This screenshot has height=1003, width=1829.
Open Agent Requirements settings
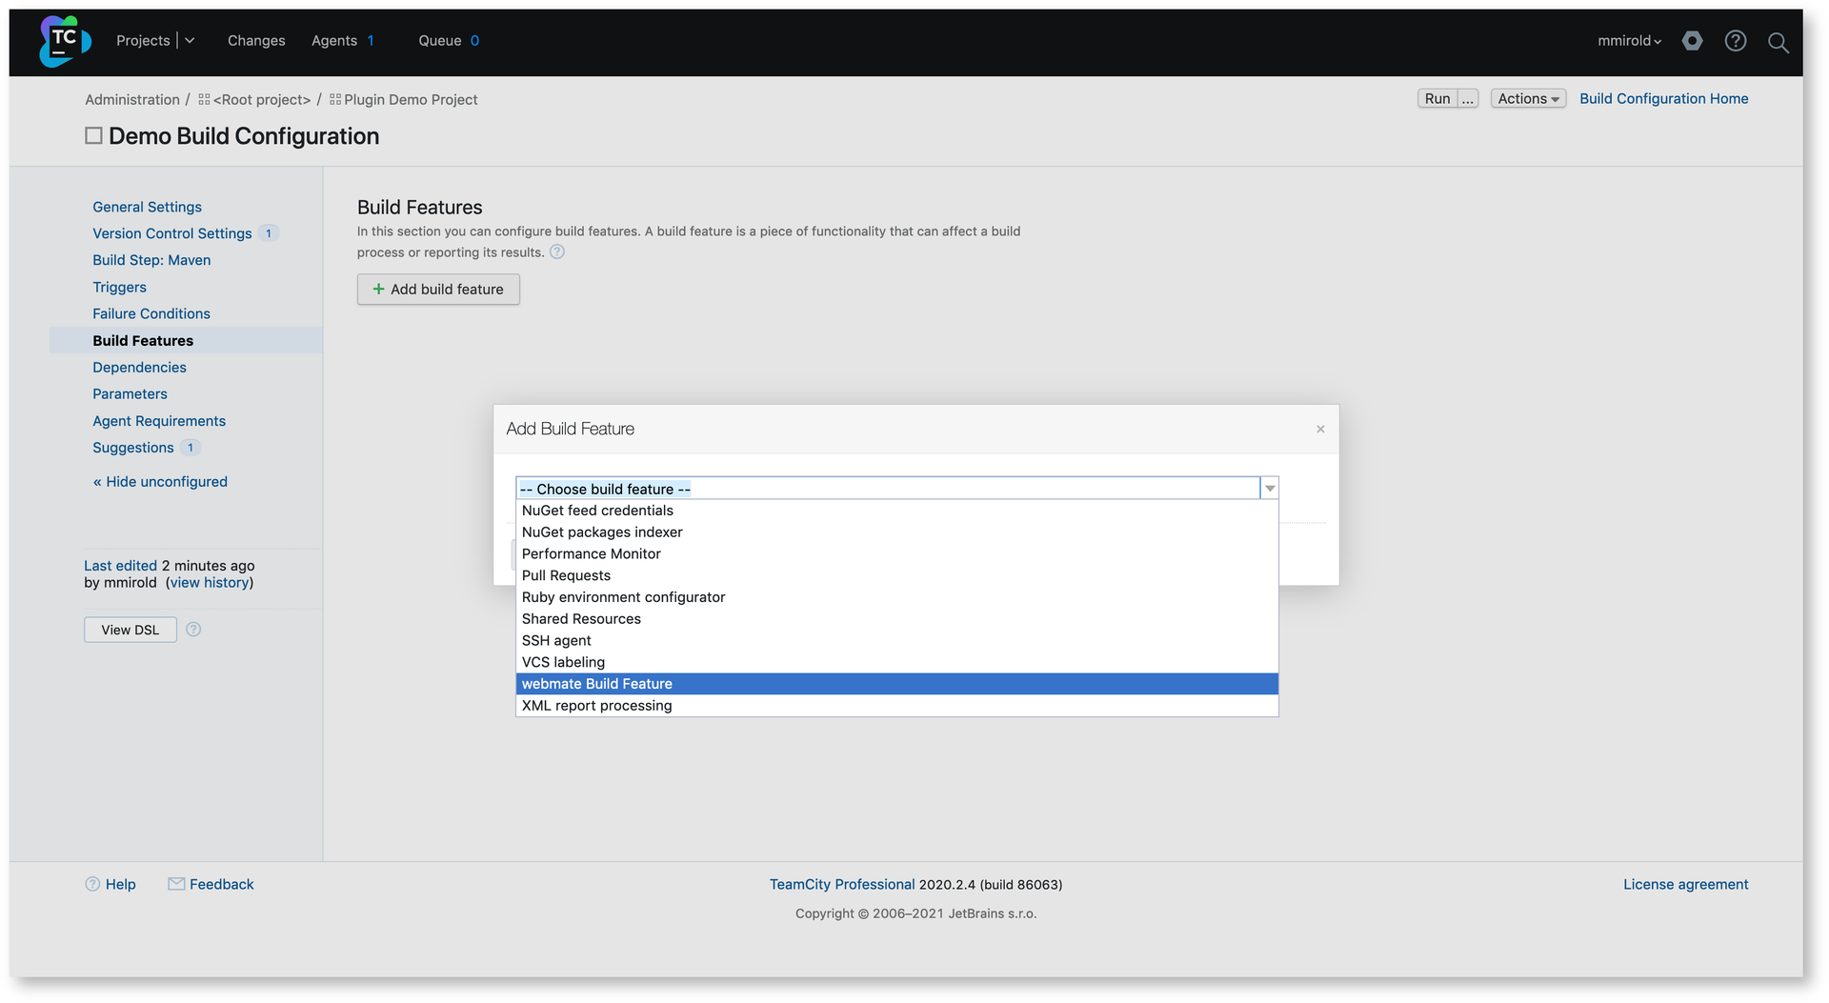click(159, 421)
